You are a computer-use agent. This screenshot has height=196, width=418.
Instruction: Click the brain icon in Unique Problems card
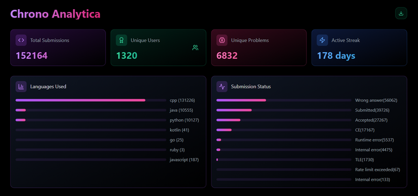[222, 40]
